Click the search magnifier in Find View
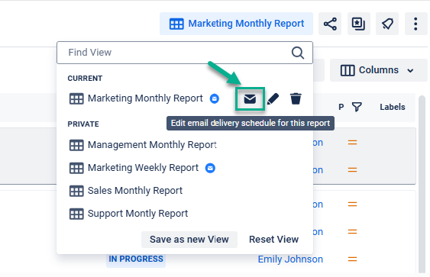Viewport: 430px width, 277px height. tap(298, 53)
